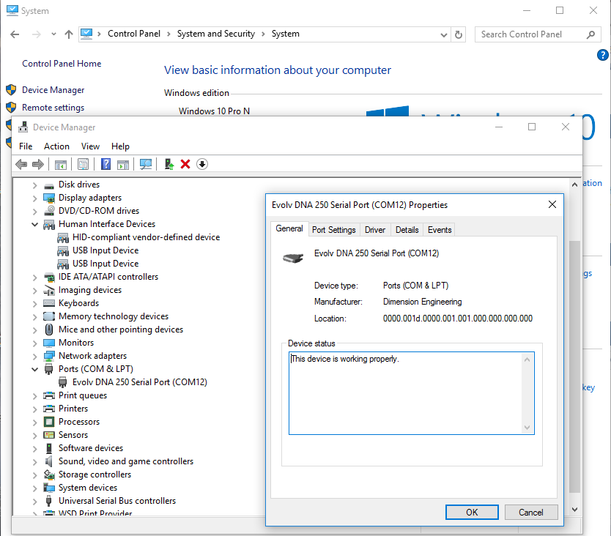611x536 pixels.
Task: Select HID-compliant vendor-defined device
Action: pos(146,237)
